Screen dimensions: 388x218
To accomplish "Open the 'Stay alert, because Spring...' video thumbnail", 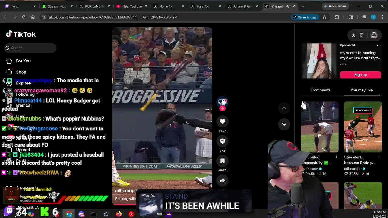I will (x=363, y=127).
